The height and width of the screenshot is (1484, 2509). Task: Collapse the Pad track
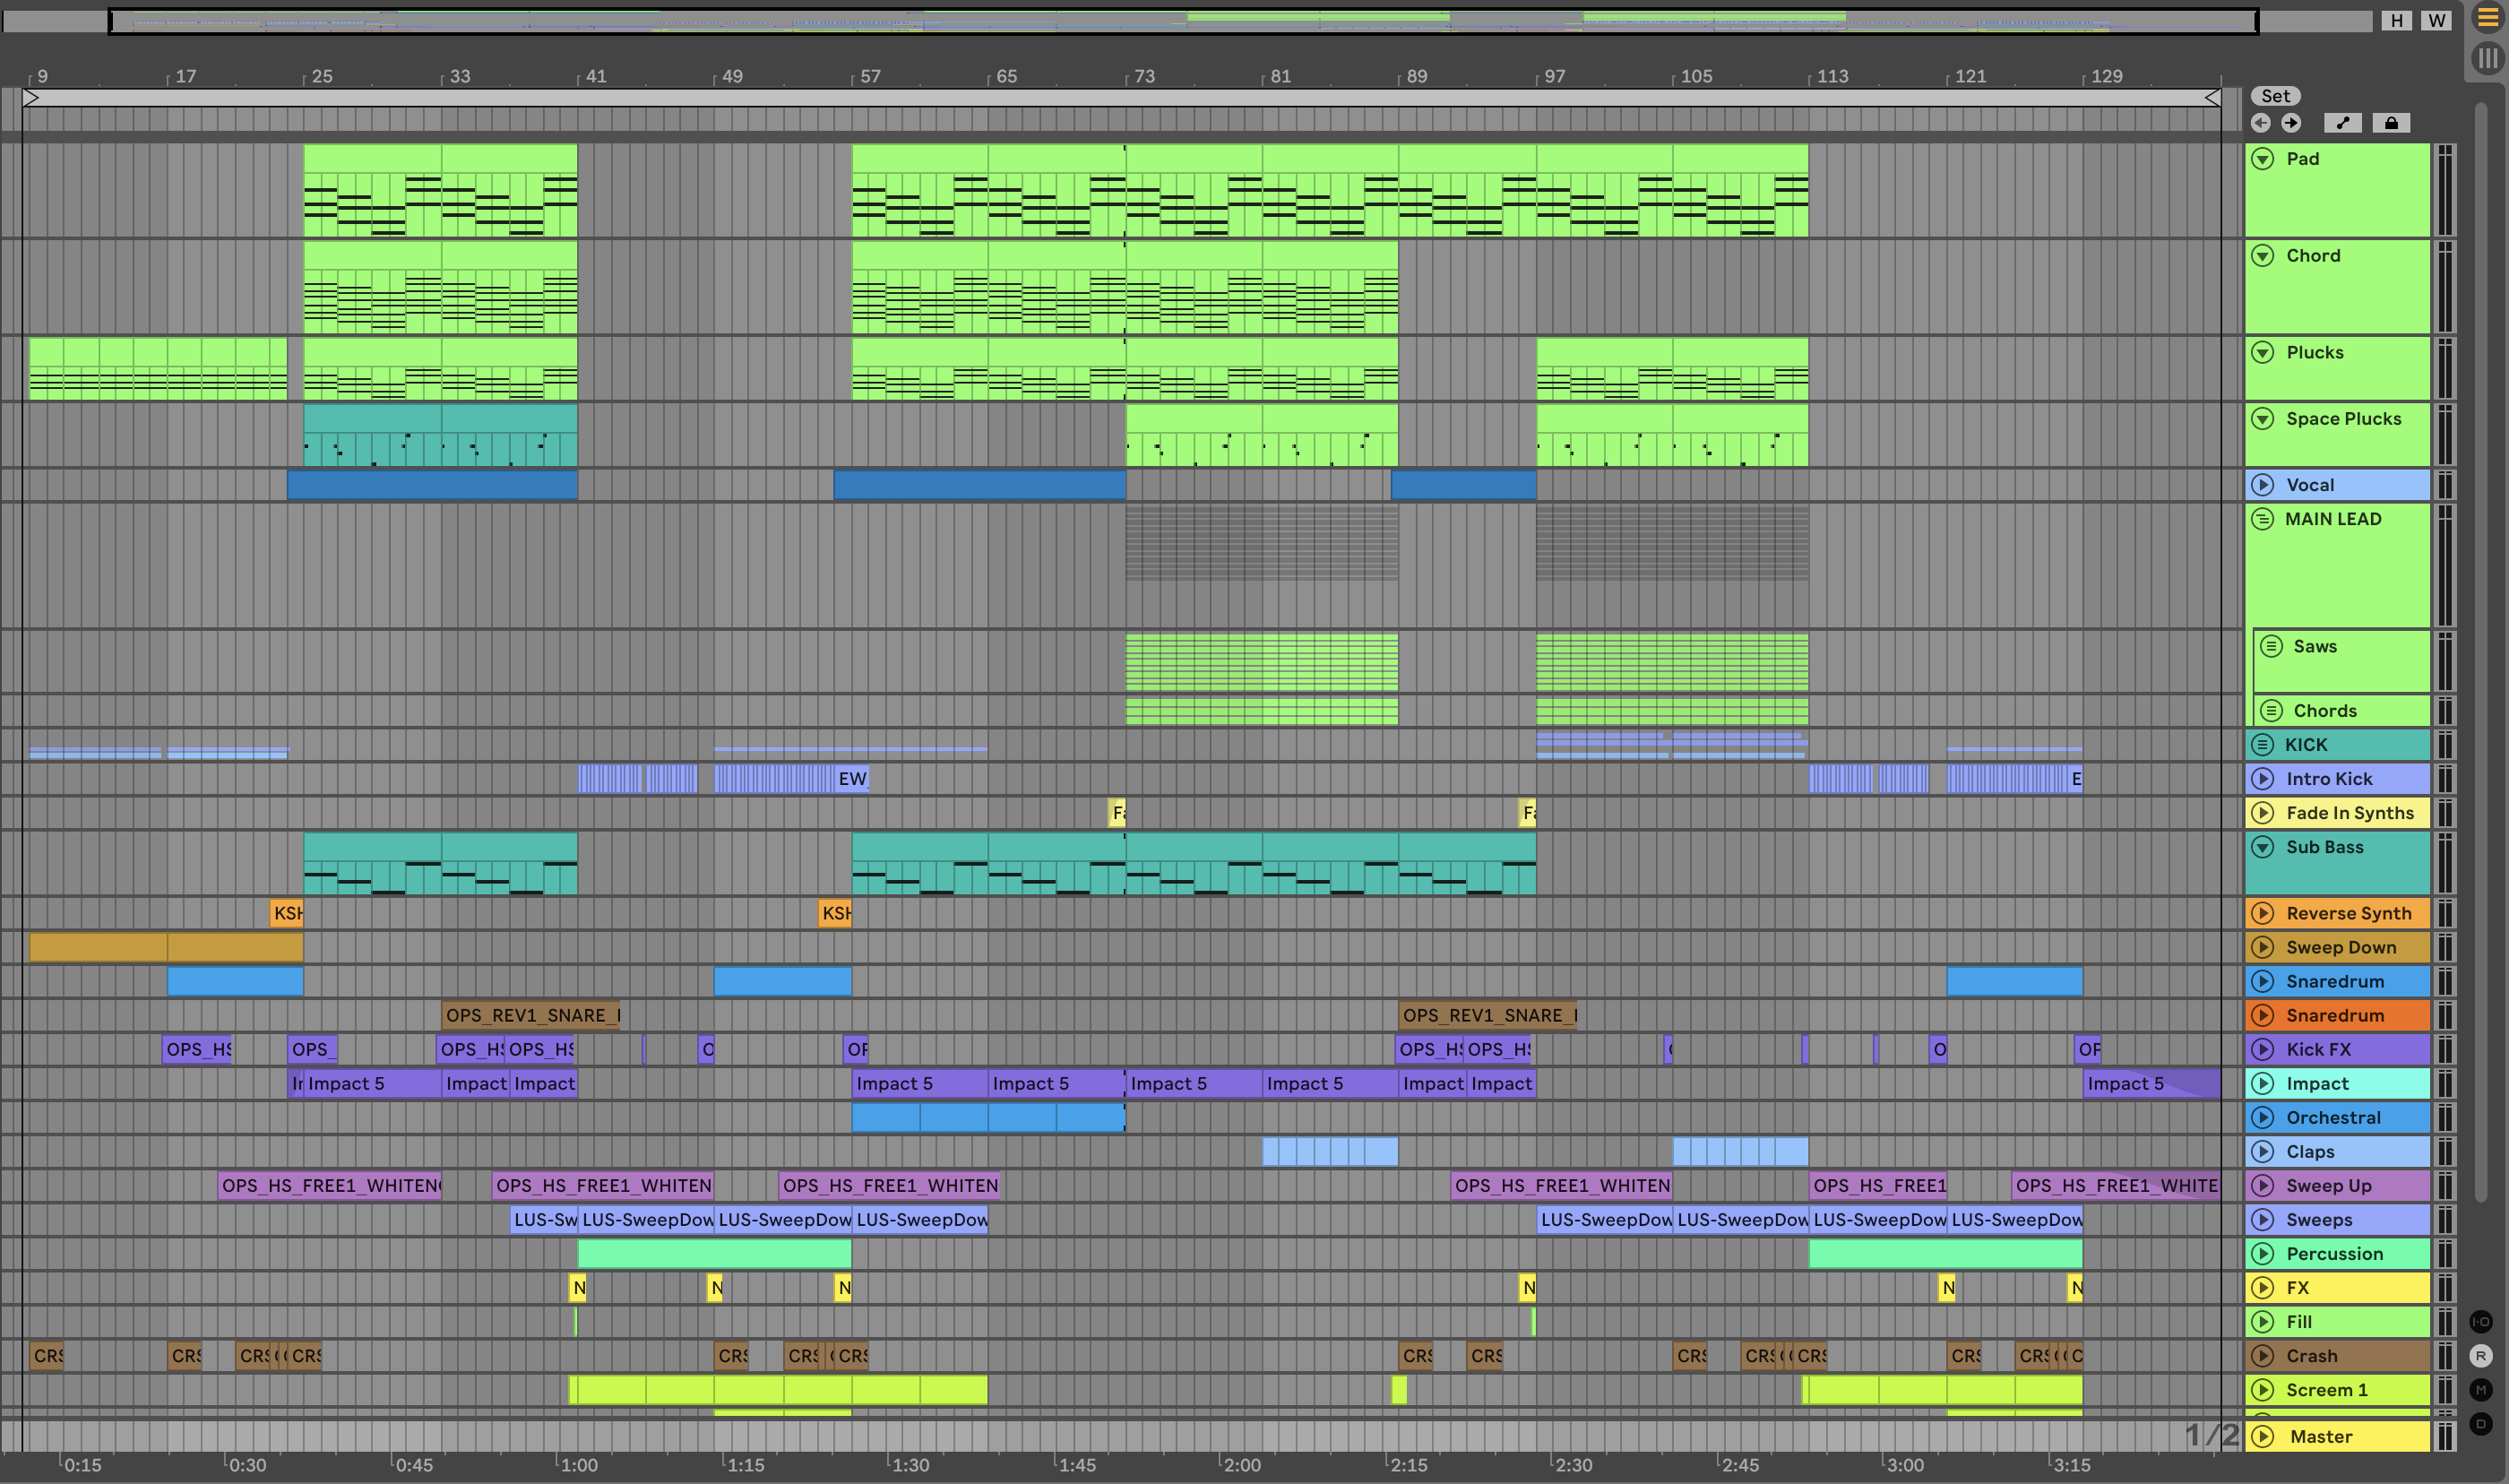click(2263, 159)
